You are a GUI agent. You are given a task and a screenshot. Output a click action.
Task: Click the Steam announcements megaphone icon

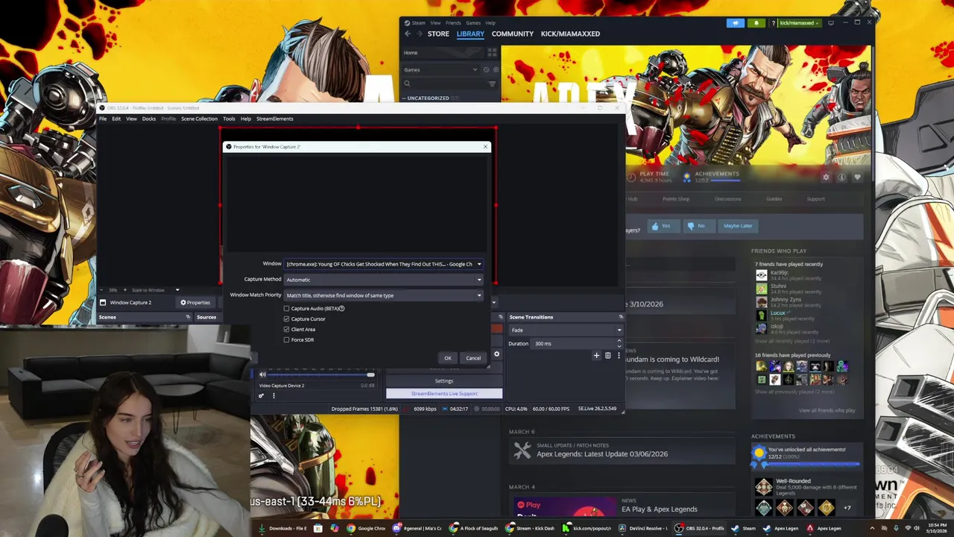(736, 22)
